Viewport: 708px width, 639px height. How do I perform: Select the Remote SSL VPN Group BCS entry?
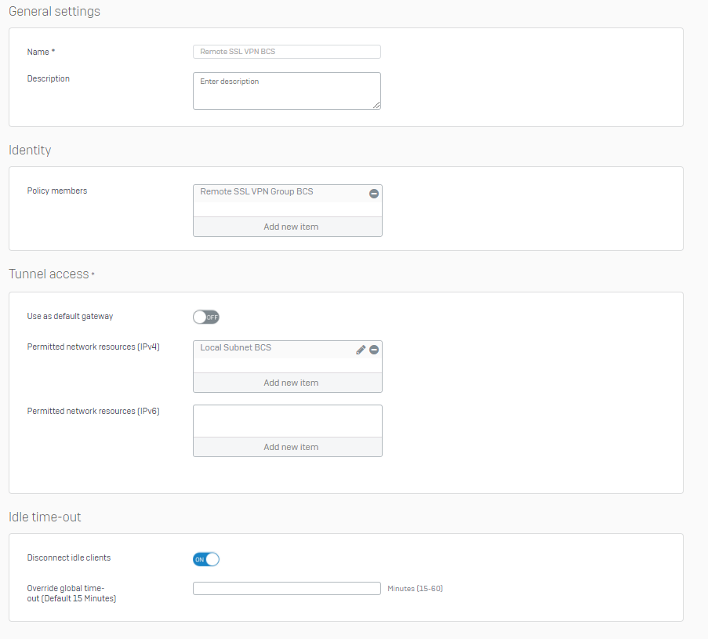click(x=281, y=194)
